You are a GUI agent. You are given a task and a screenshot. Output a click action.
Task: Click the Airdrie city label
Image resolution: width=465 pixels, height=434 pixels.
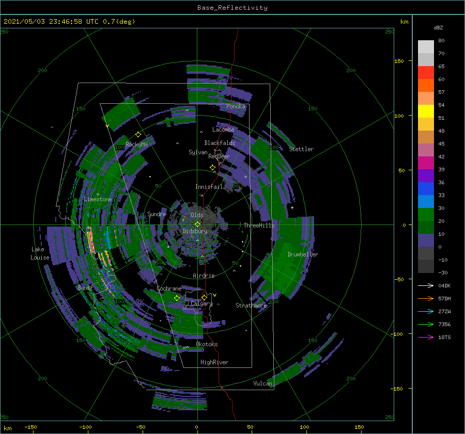point(204,276)
